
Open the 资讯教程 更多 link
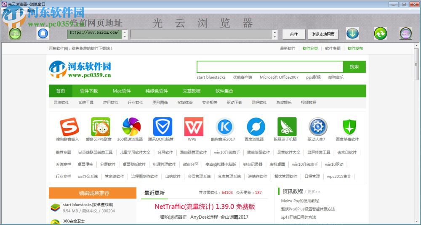tap(314, 192)
